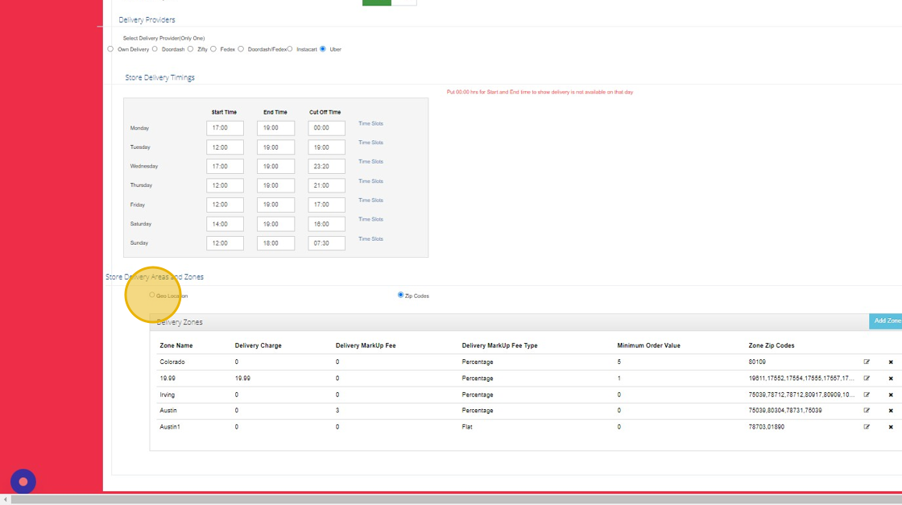Select Instacart delivery provider
The height and width of the screenshot is (505, 902).
(x=290, y=49)
